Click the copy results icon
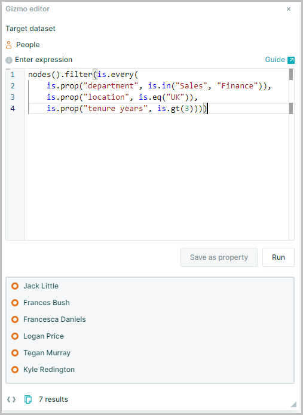The height and width of the screenshot is (415, 303). pos(28,399)
